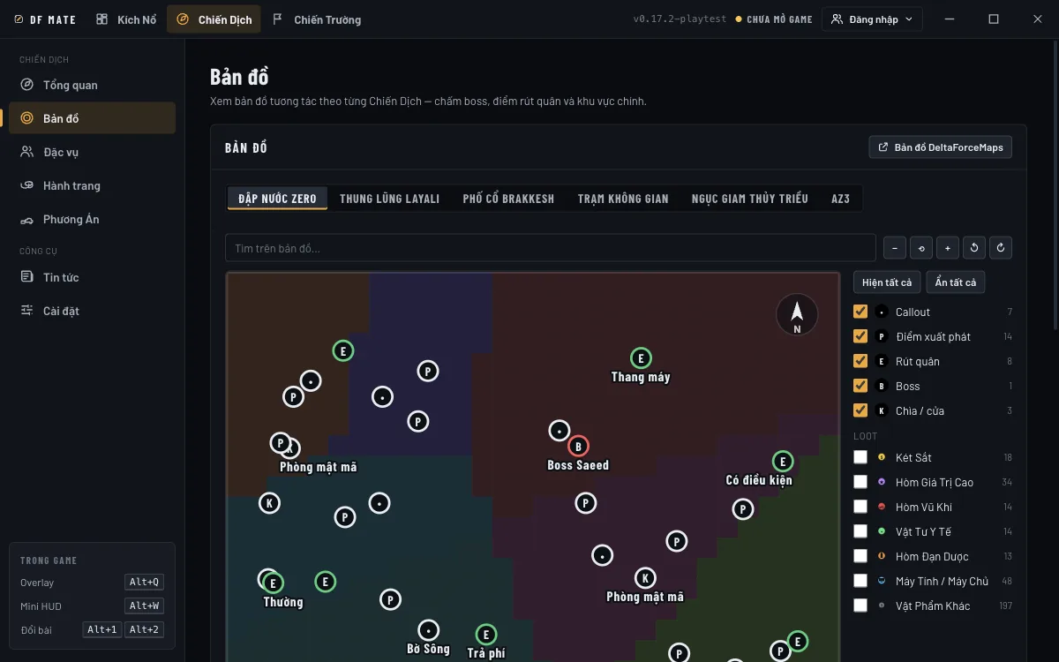Click the Ẩn tất cả button
The image size is (1059, 662).
point(956,282)
